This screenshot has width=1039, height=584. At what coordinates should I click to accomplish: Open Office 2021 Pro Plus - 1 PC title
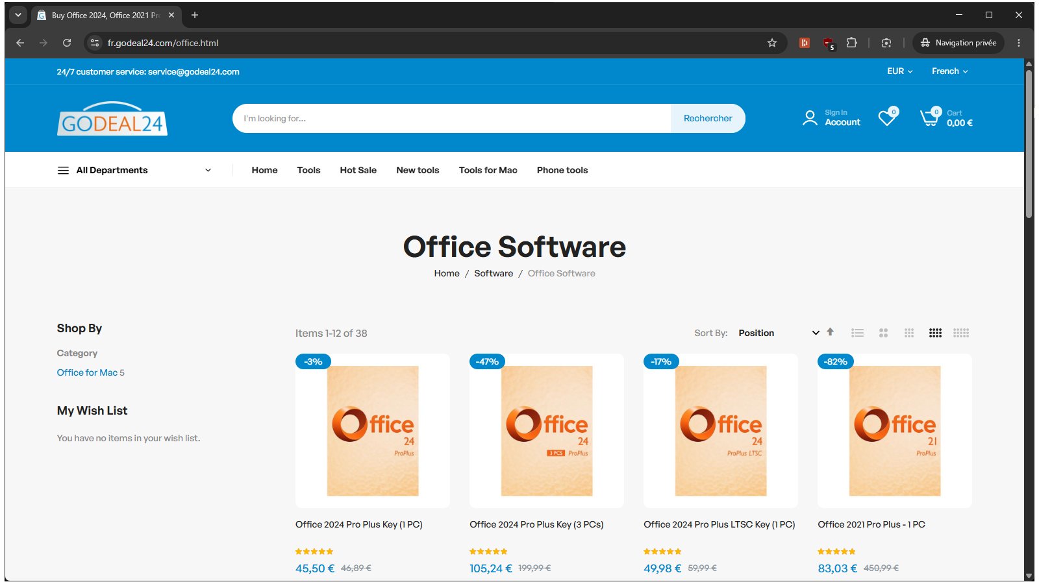click(871, 524)
